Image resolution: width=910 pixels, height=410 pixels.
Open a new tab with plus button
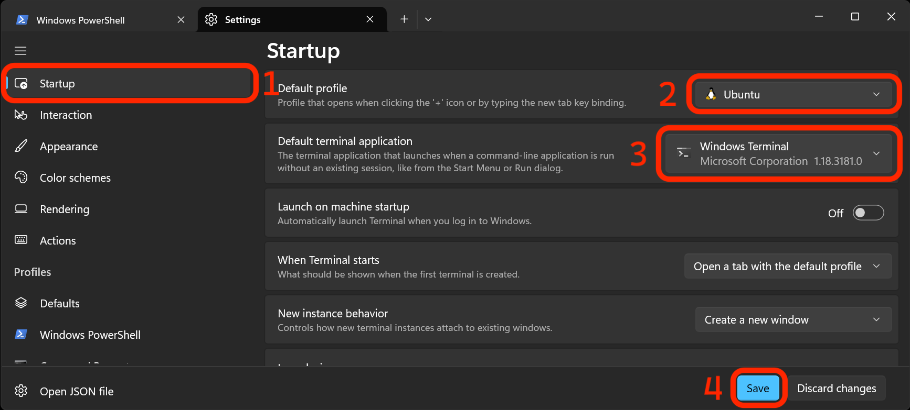pos(404,19)
